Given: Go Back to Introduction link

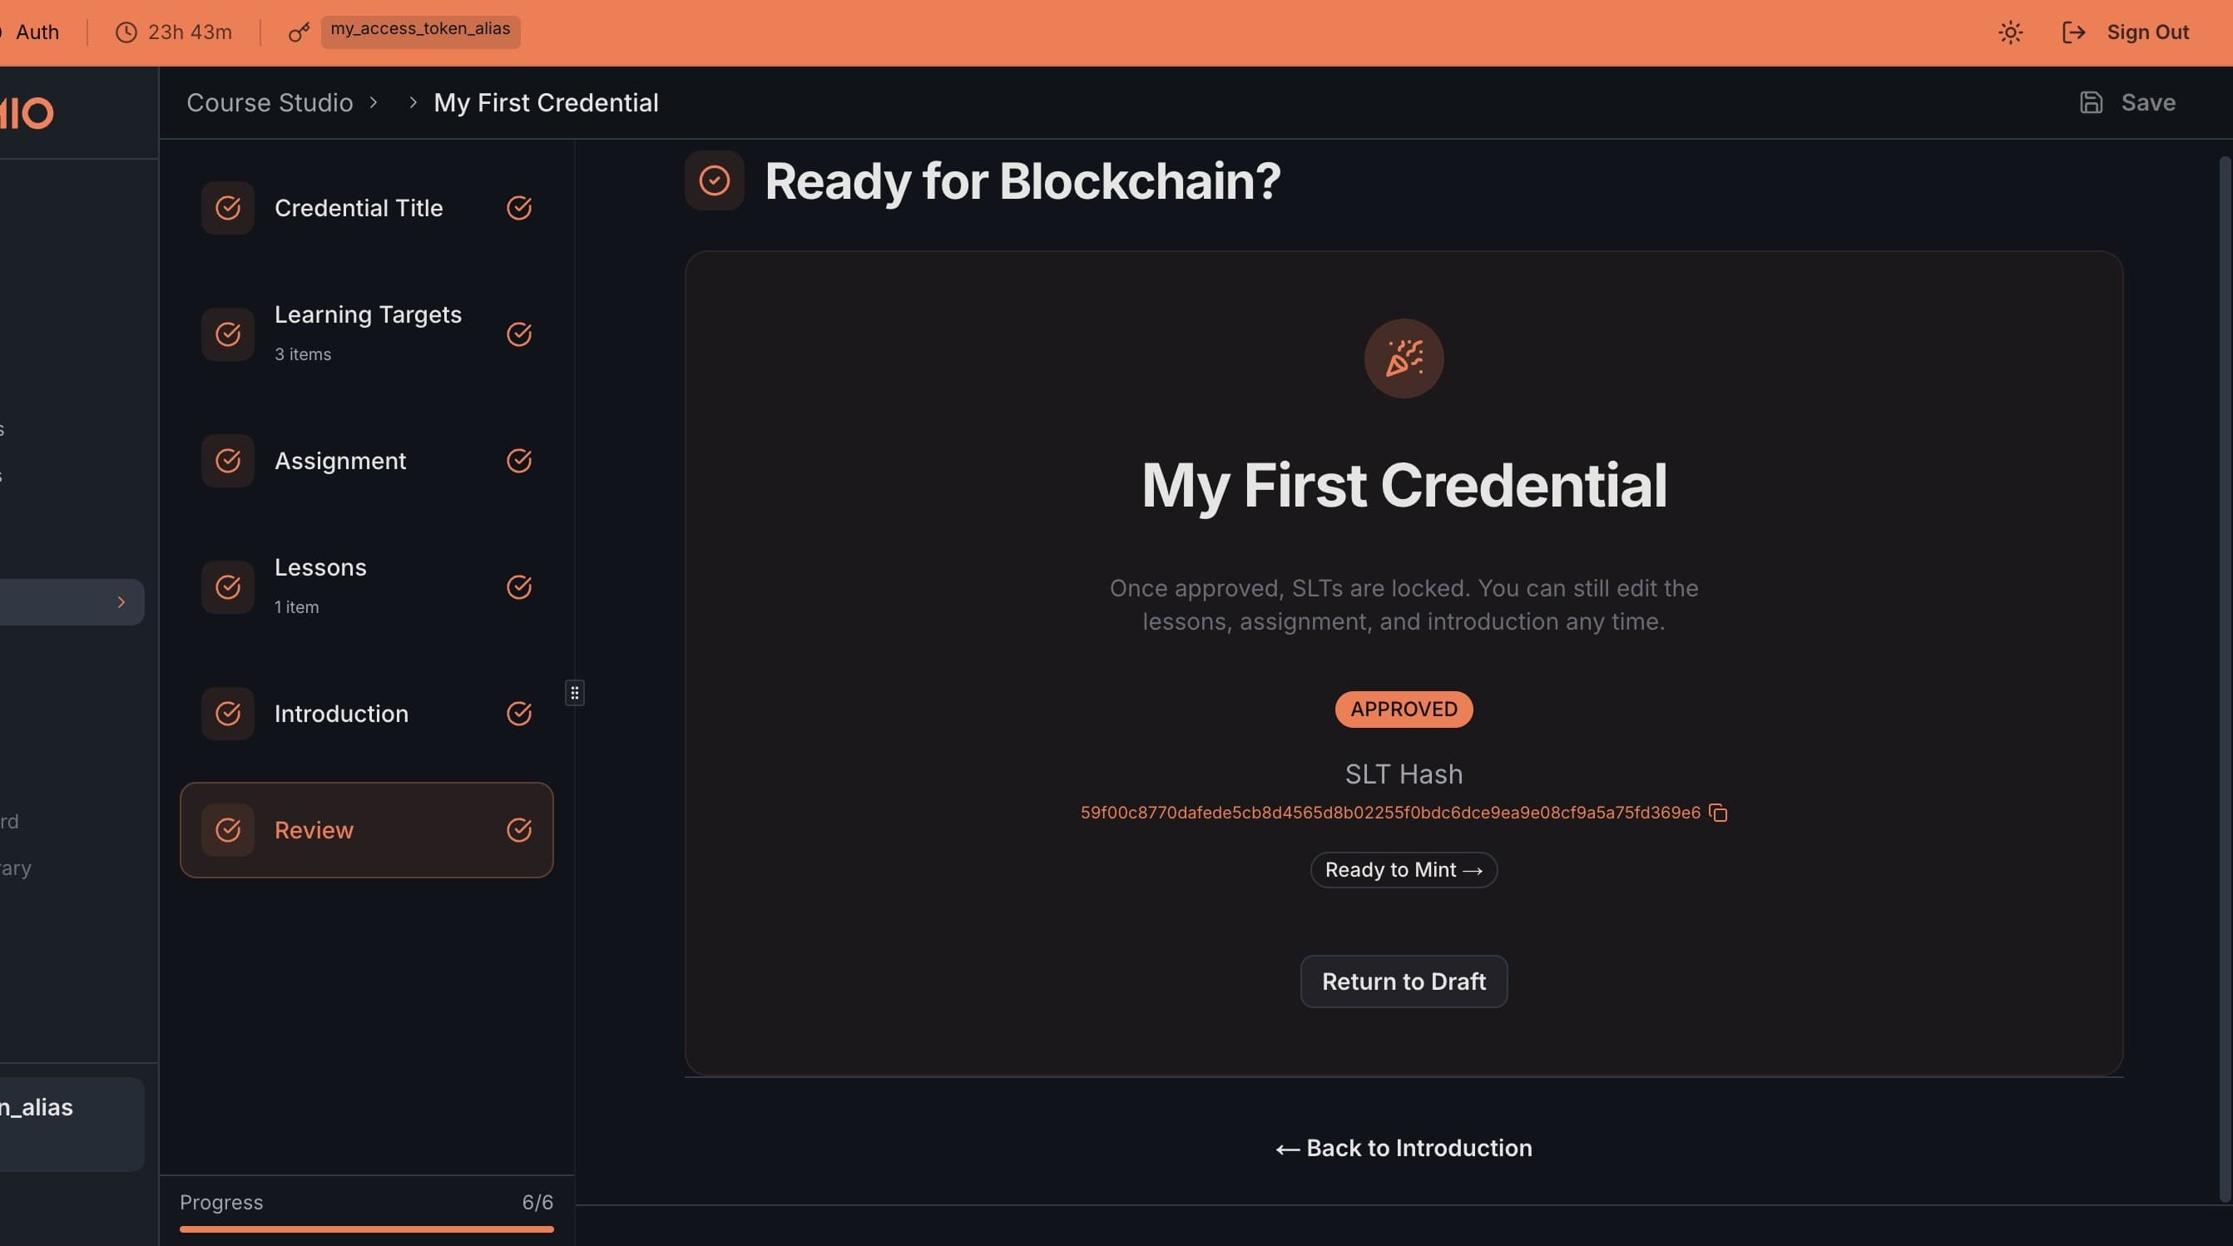Looking at the screenshot, I should [1404, 1148].
